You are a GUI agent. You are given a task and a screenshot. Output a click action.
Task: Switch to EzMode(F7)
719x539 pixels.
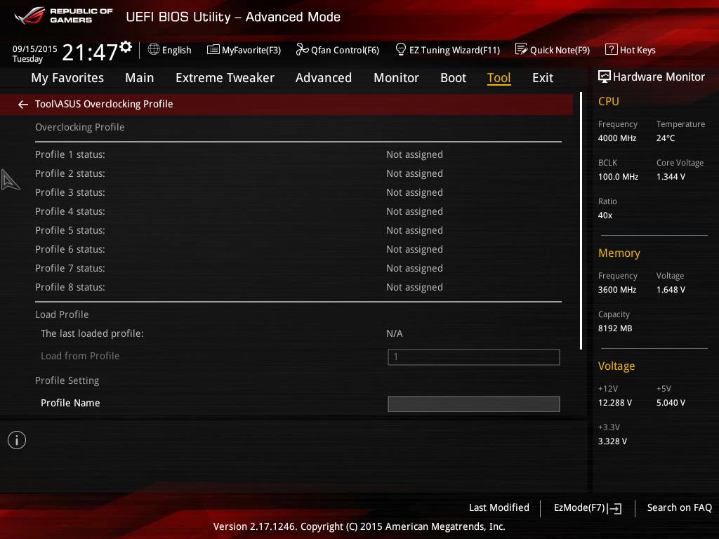tap(588, 508)
